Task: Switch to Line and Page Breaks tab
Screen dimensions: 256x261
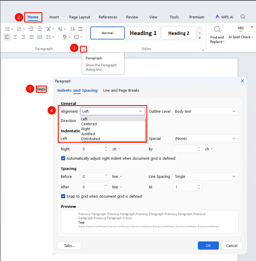Action: 121,91
